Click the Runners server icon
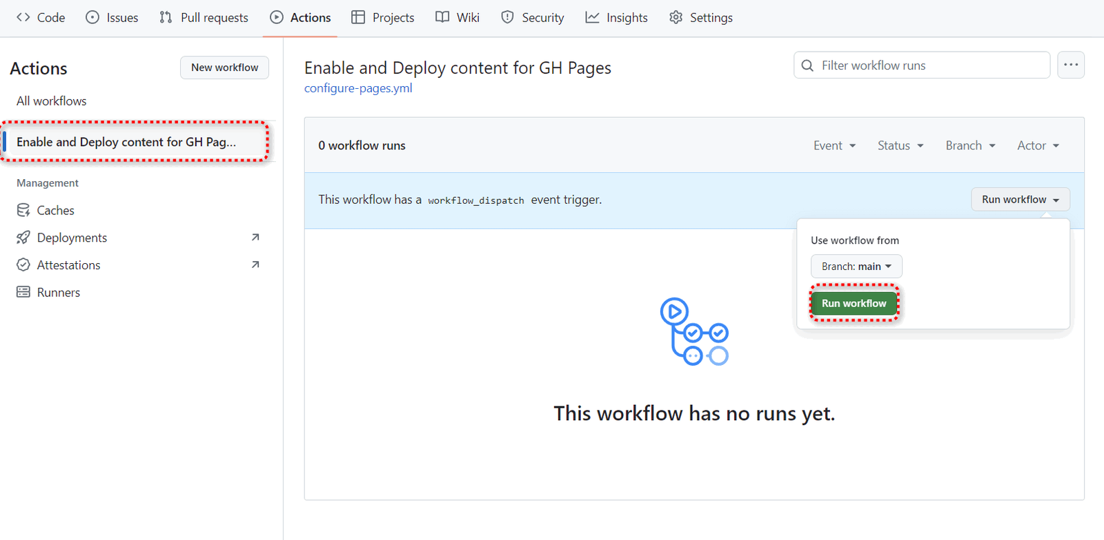 pos(23,292)
